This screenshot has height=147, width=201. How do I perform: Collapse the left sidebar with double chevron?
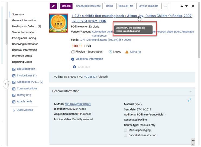[x=5, y=84]
